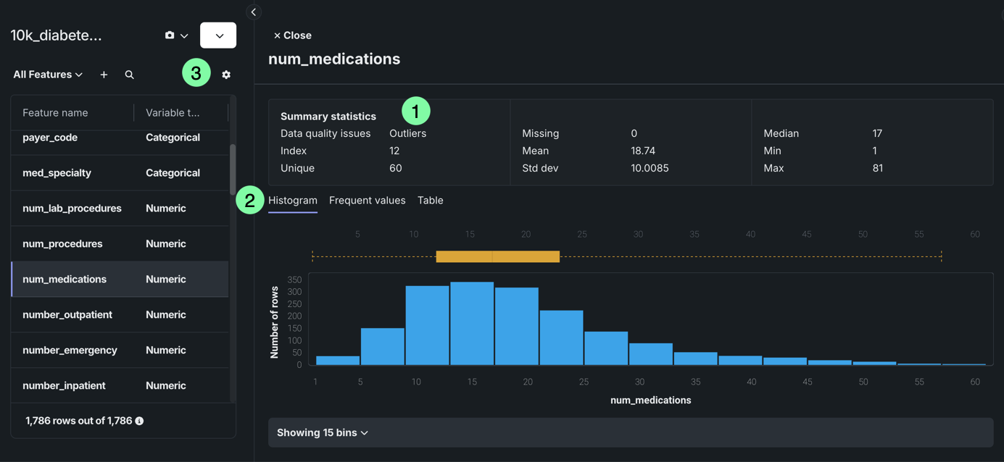The width and height of the screenshot is (1004, 462).
Task: Expand the All Features dropdown
Action: pos(48,75)
